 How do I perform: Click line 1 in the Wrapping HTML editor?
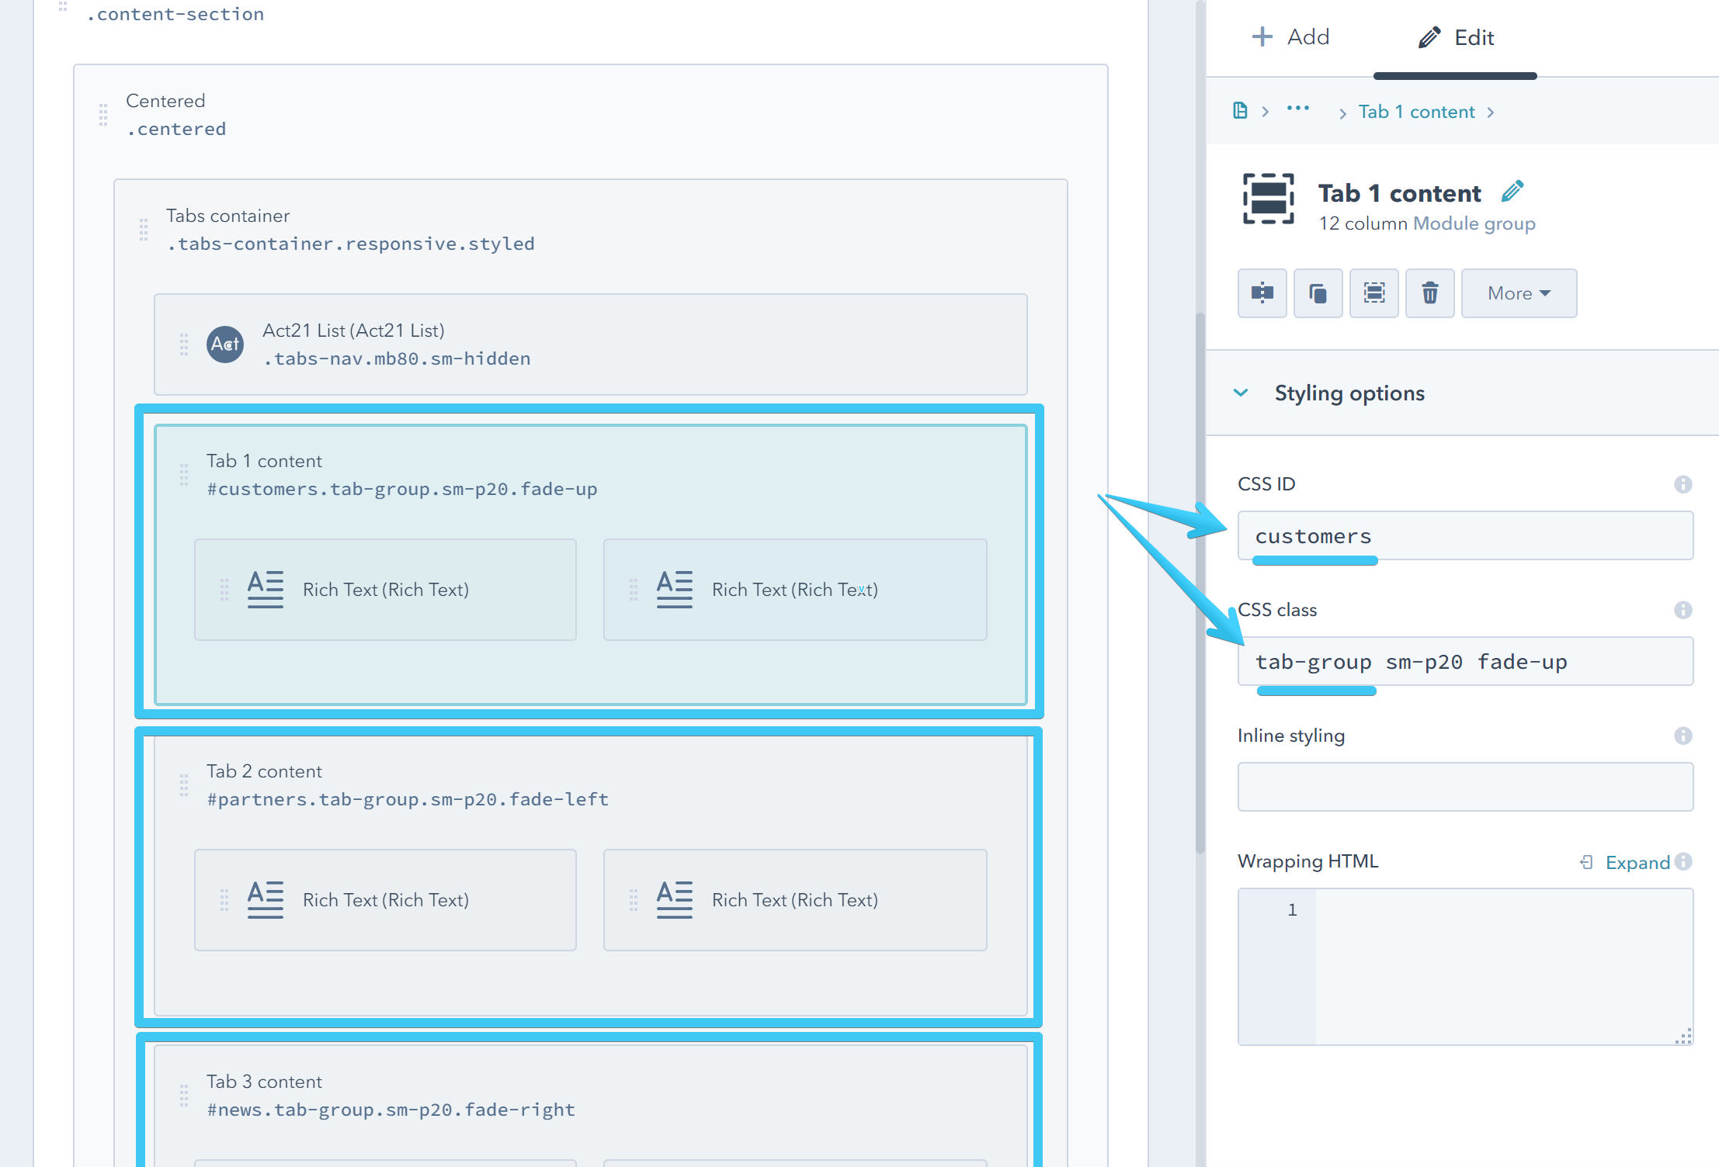point(1475,909)
